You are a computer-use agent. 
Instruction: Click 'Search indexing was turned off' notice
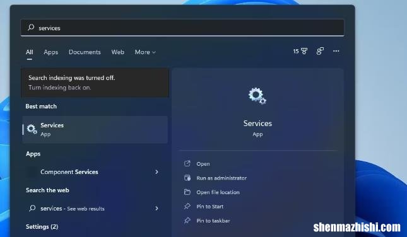pos(72,78)
